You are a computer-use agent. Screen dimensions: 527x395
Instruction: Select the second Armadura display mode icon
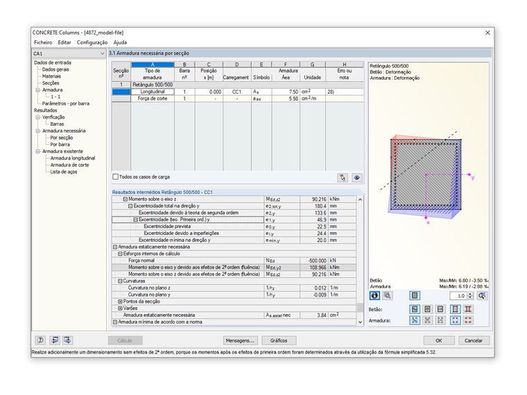[x=428, y=320]
